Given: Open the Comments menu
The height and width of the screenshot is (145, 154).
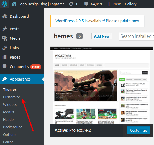Looking at the screenshot, I should [19, 67].
